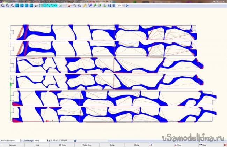
Task: Click the 100% zoom speed field
Action: (x=119, y=6)
